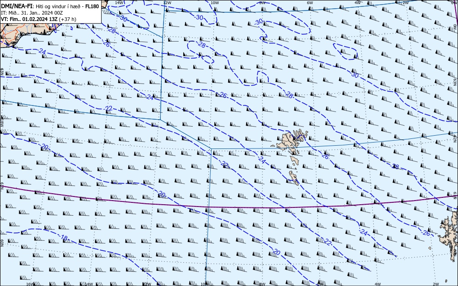This screenshot has width=458, height=286.
Task: Click the 60N latitude label on the left edge
Action: [2, 244]
